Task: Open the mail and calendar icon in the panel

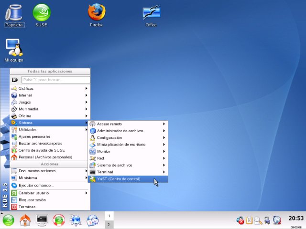Action: pyautogui.click(x=92, y=220)
